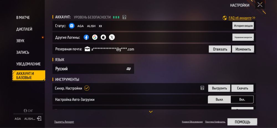Open security level help question mark

[124, 17]
